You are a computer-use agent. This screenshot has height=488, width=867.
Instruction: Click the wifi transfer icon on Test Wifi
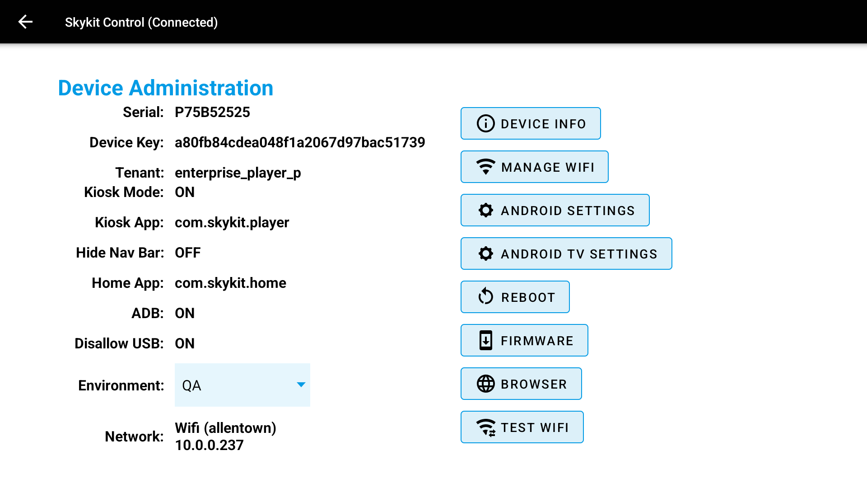tap(486, 427)
